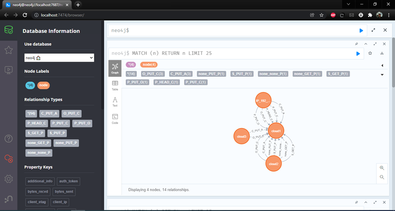
Task: Run the MATCH (n) query in the result frame
Action: click(358, 53)
